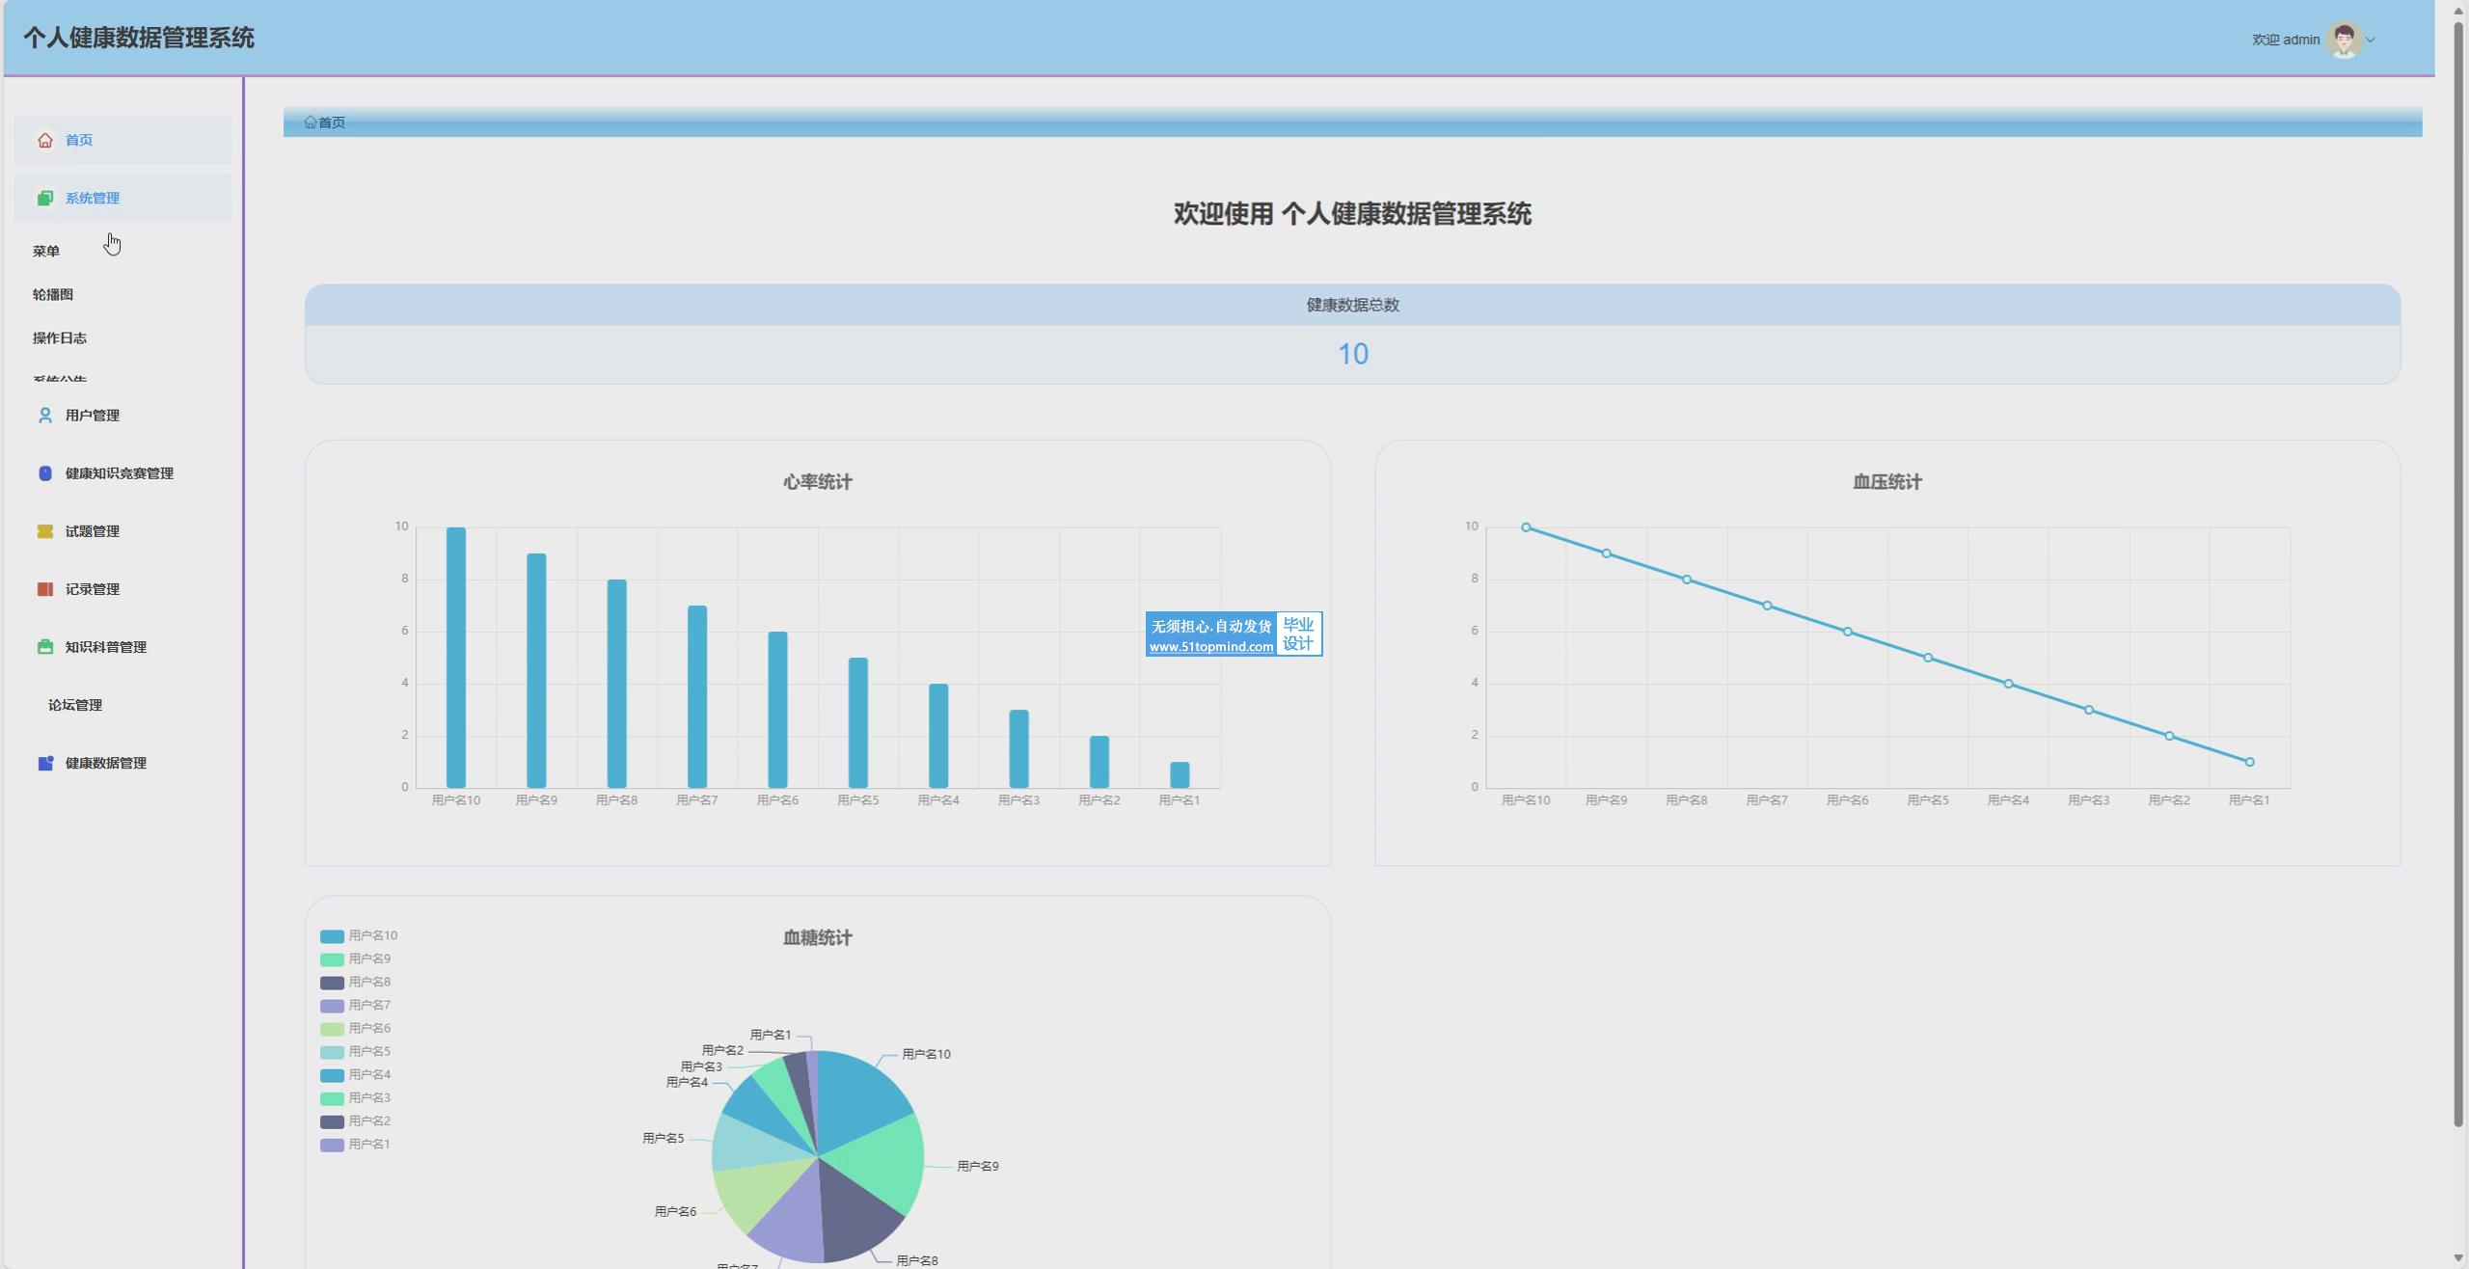Open the admin account dropdown arrow
The width and height of the screenshot is (2469, 1269).
[x=2371, y=40]
